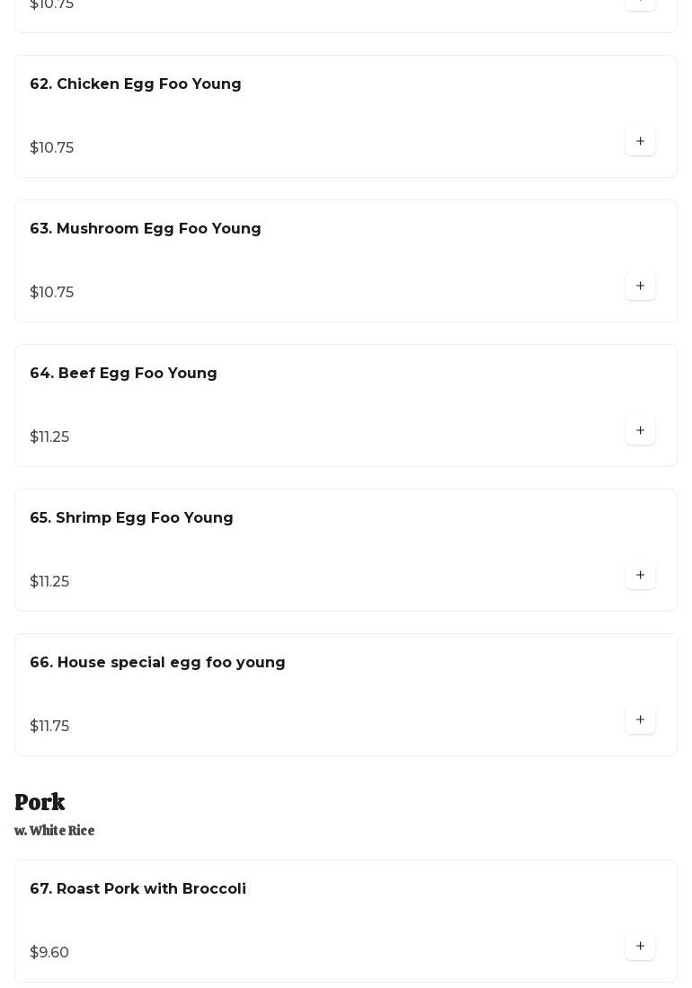This screenshot has width=692, height=988.
Task: Click the $11.75 House special price
Action: [x=49, y=727]
